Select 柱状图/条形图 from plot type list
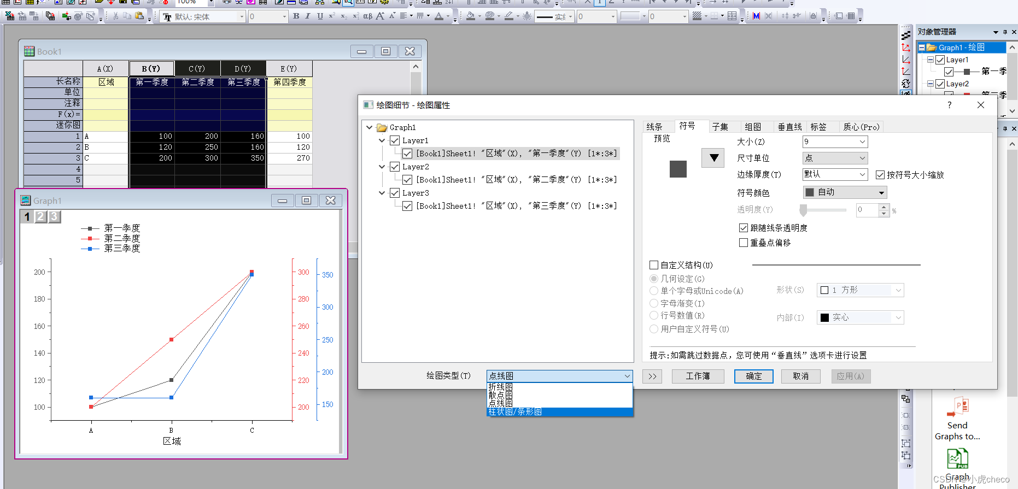Image resolution: width=1018 pixels, height=489 pixels. (x=560, y=411)
